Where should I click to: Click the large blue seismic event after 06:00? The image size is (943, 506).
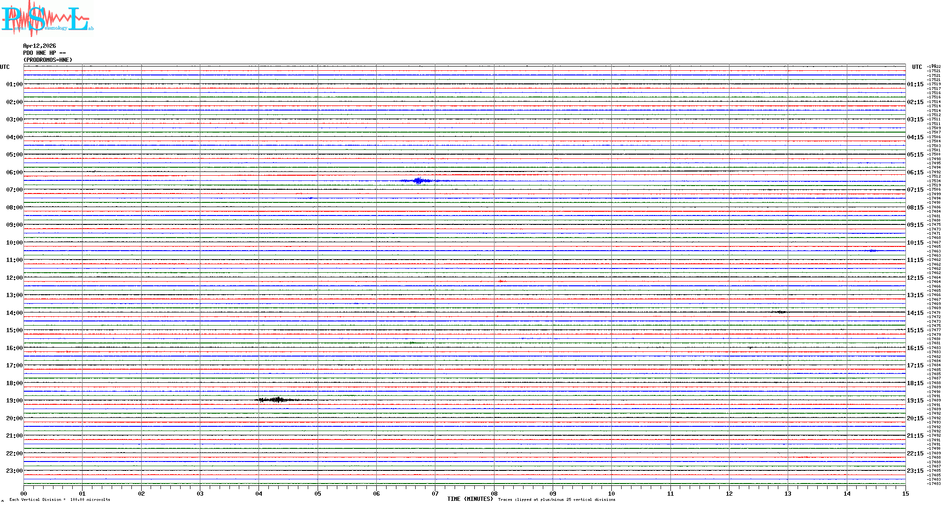[418, 181]
